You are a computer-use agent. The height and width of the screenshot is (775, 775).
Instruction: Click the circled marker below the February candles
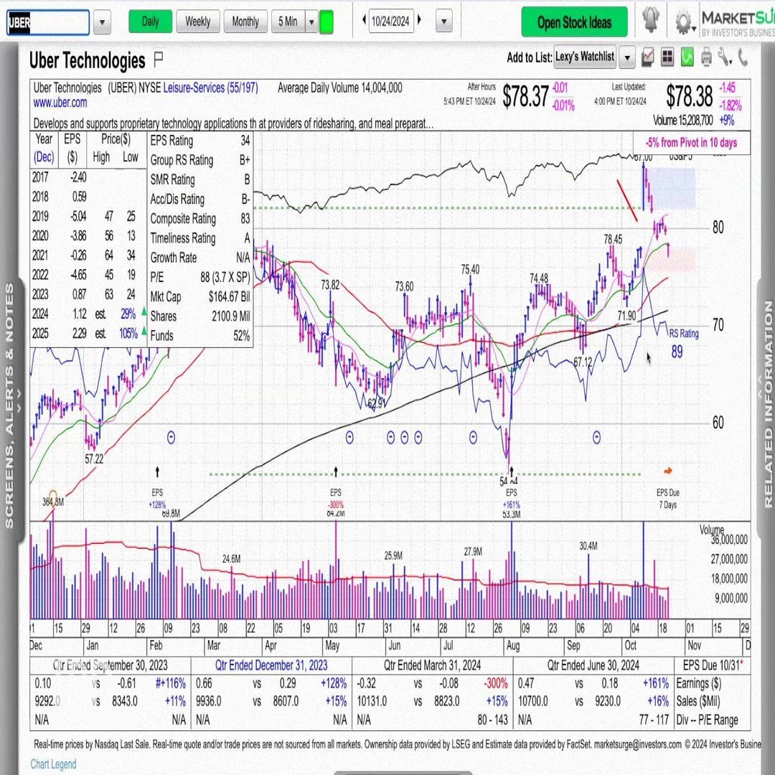coord(171,438)
